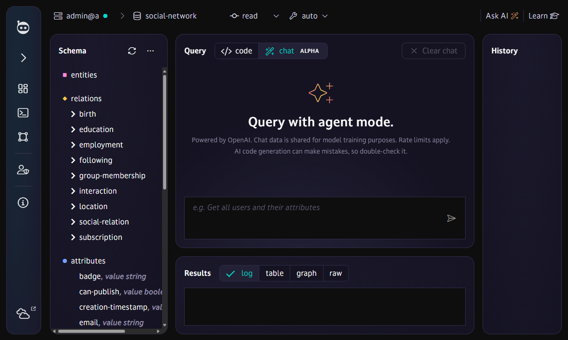
Task: Expand the birth relation
Action: [73, 114]
